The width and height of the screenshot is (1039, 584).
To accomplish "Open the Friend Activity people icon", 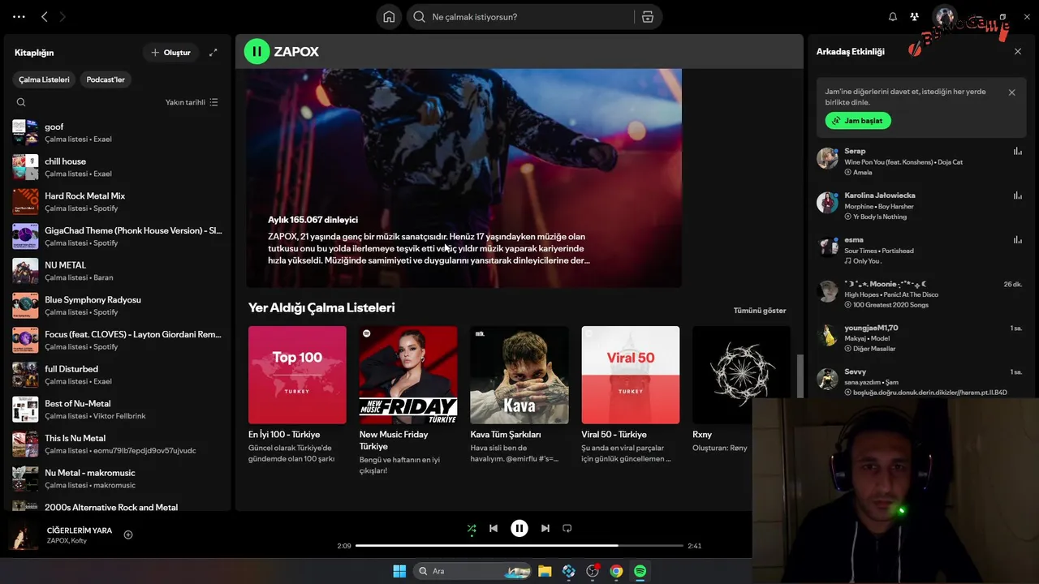I will tap(915, 17).
